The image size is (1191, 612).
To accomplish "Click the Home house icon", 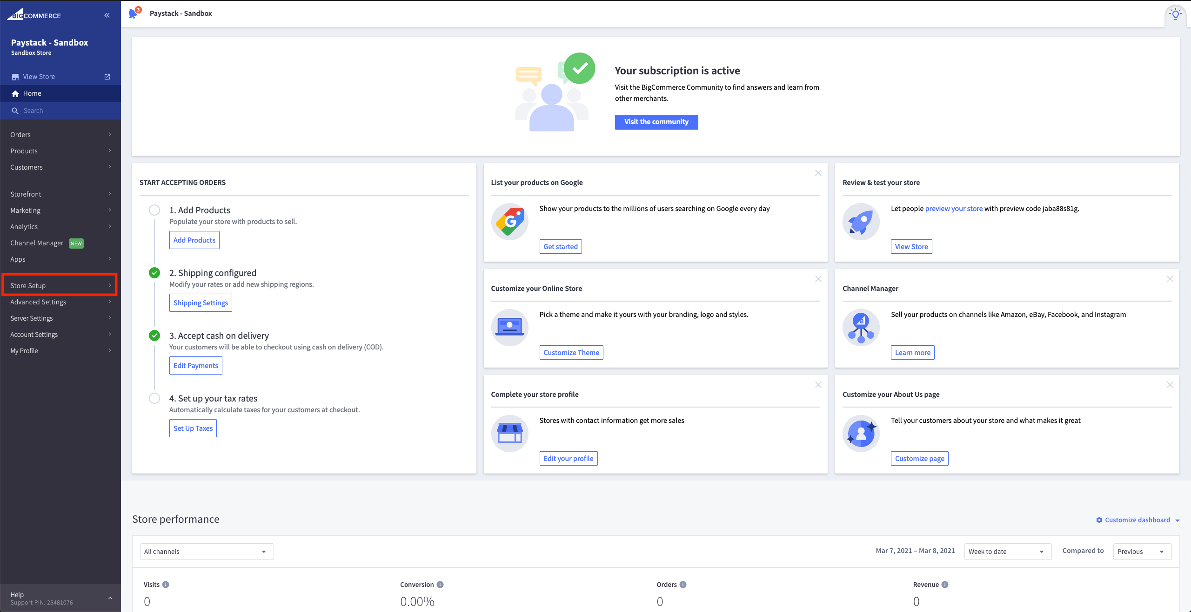I will tap(15, 93).
